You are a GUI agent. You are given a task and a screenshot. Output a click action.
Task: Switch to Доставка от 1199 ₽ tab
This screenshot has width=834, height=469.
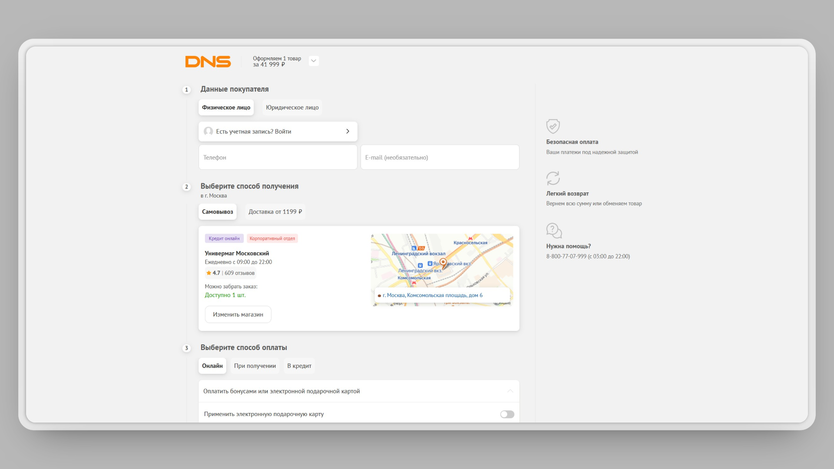275,212
